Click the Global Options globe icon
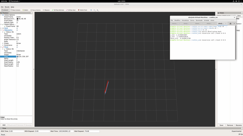 tap(3, 15)
